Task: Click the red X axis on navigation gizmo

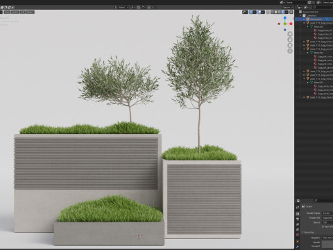Action: [x=291, y=24]
